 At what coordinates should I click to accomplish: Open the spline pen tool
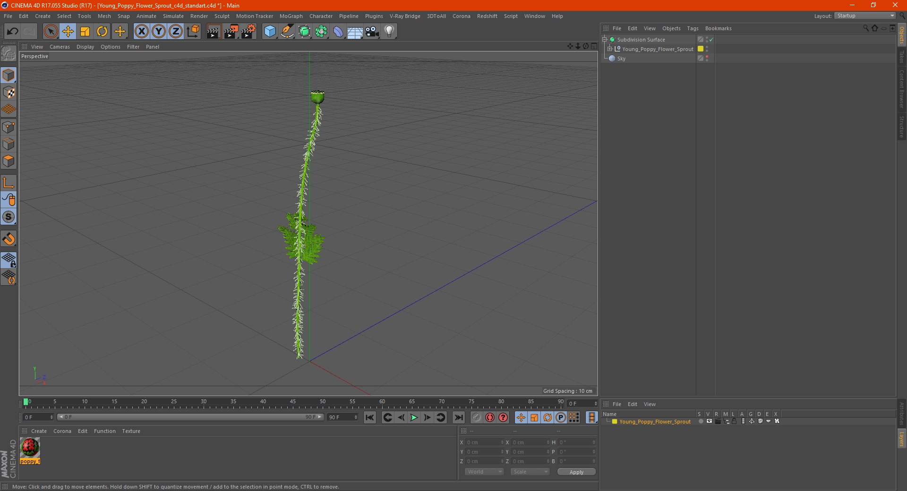pos(287,32)
